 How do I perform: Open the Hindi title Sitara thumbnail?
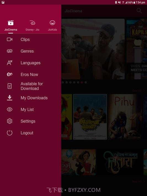tap(120, 162)
